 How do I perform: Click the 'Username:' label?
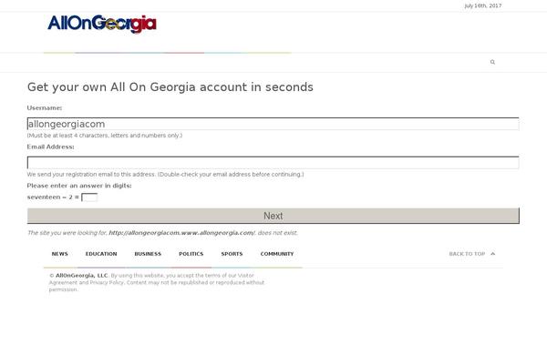[x=45, y=108]
